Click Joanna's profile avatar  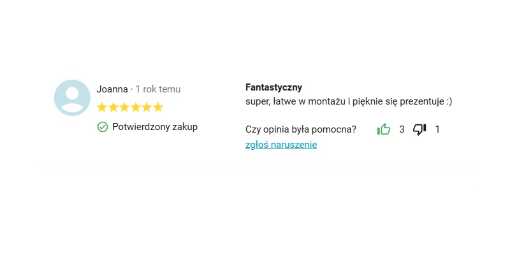[x=72, y=98]
